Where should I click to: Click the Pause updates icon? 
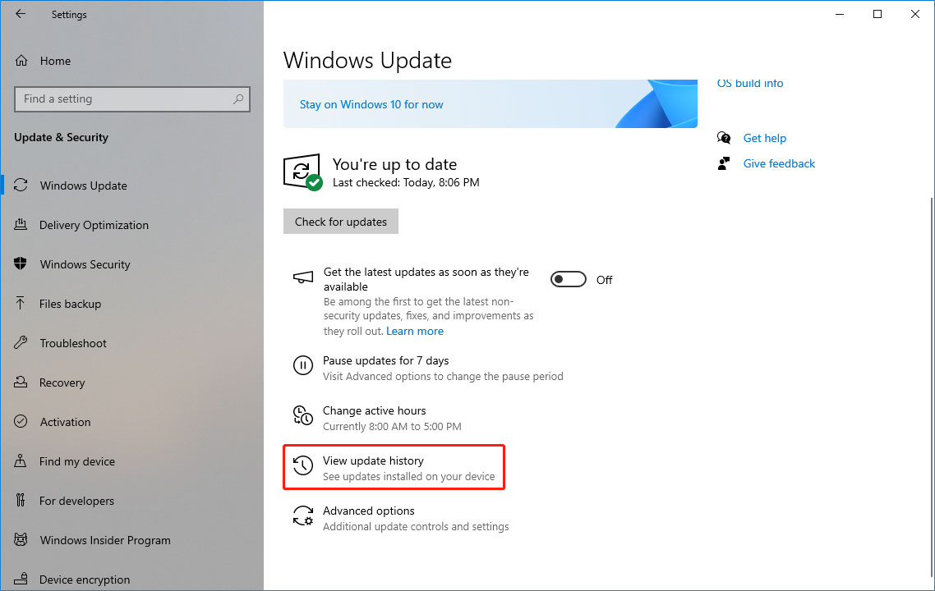pos(302,364)
